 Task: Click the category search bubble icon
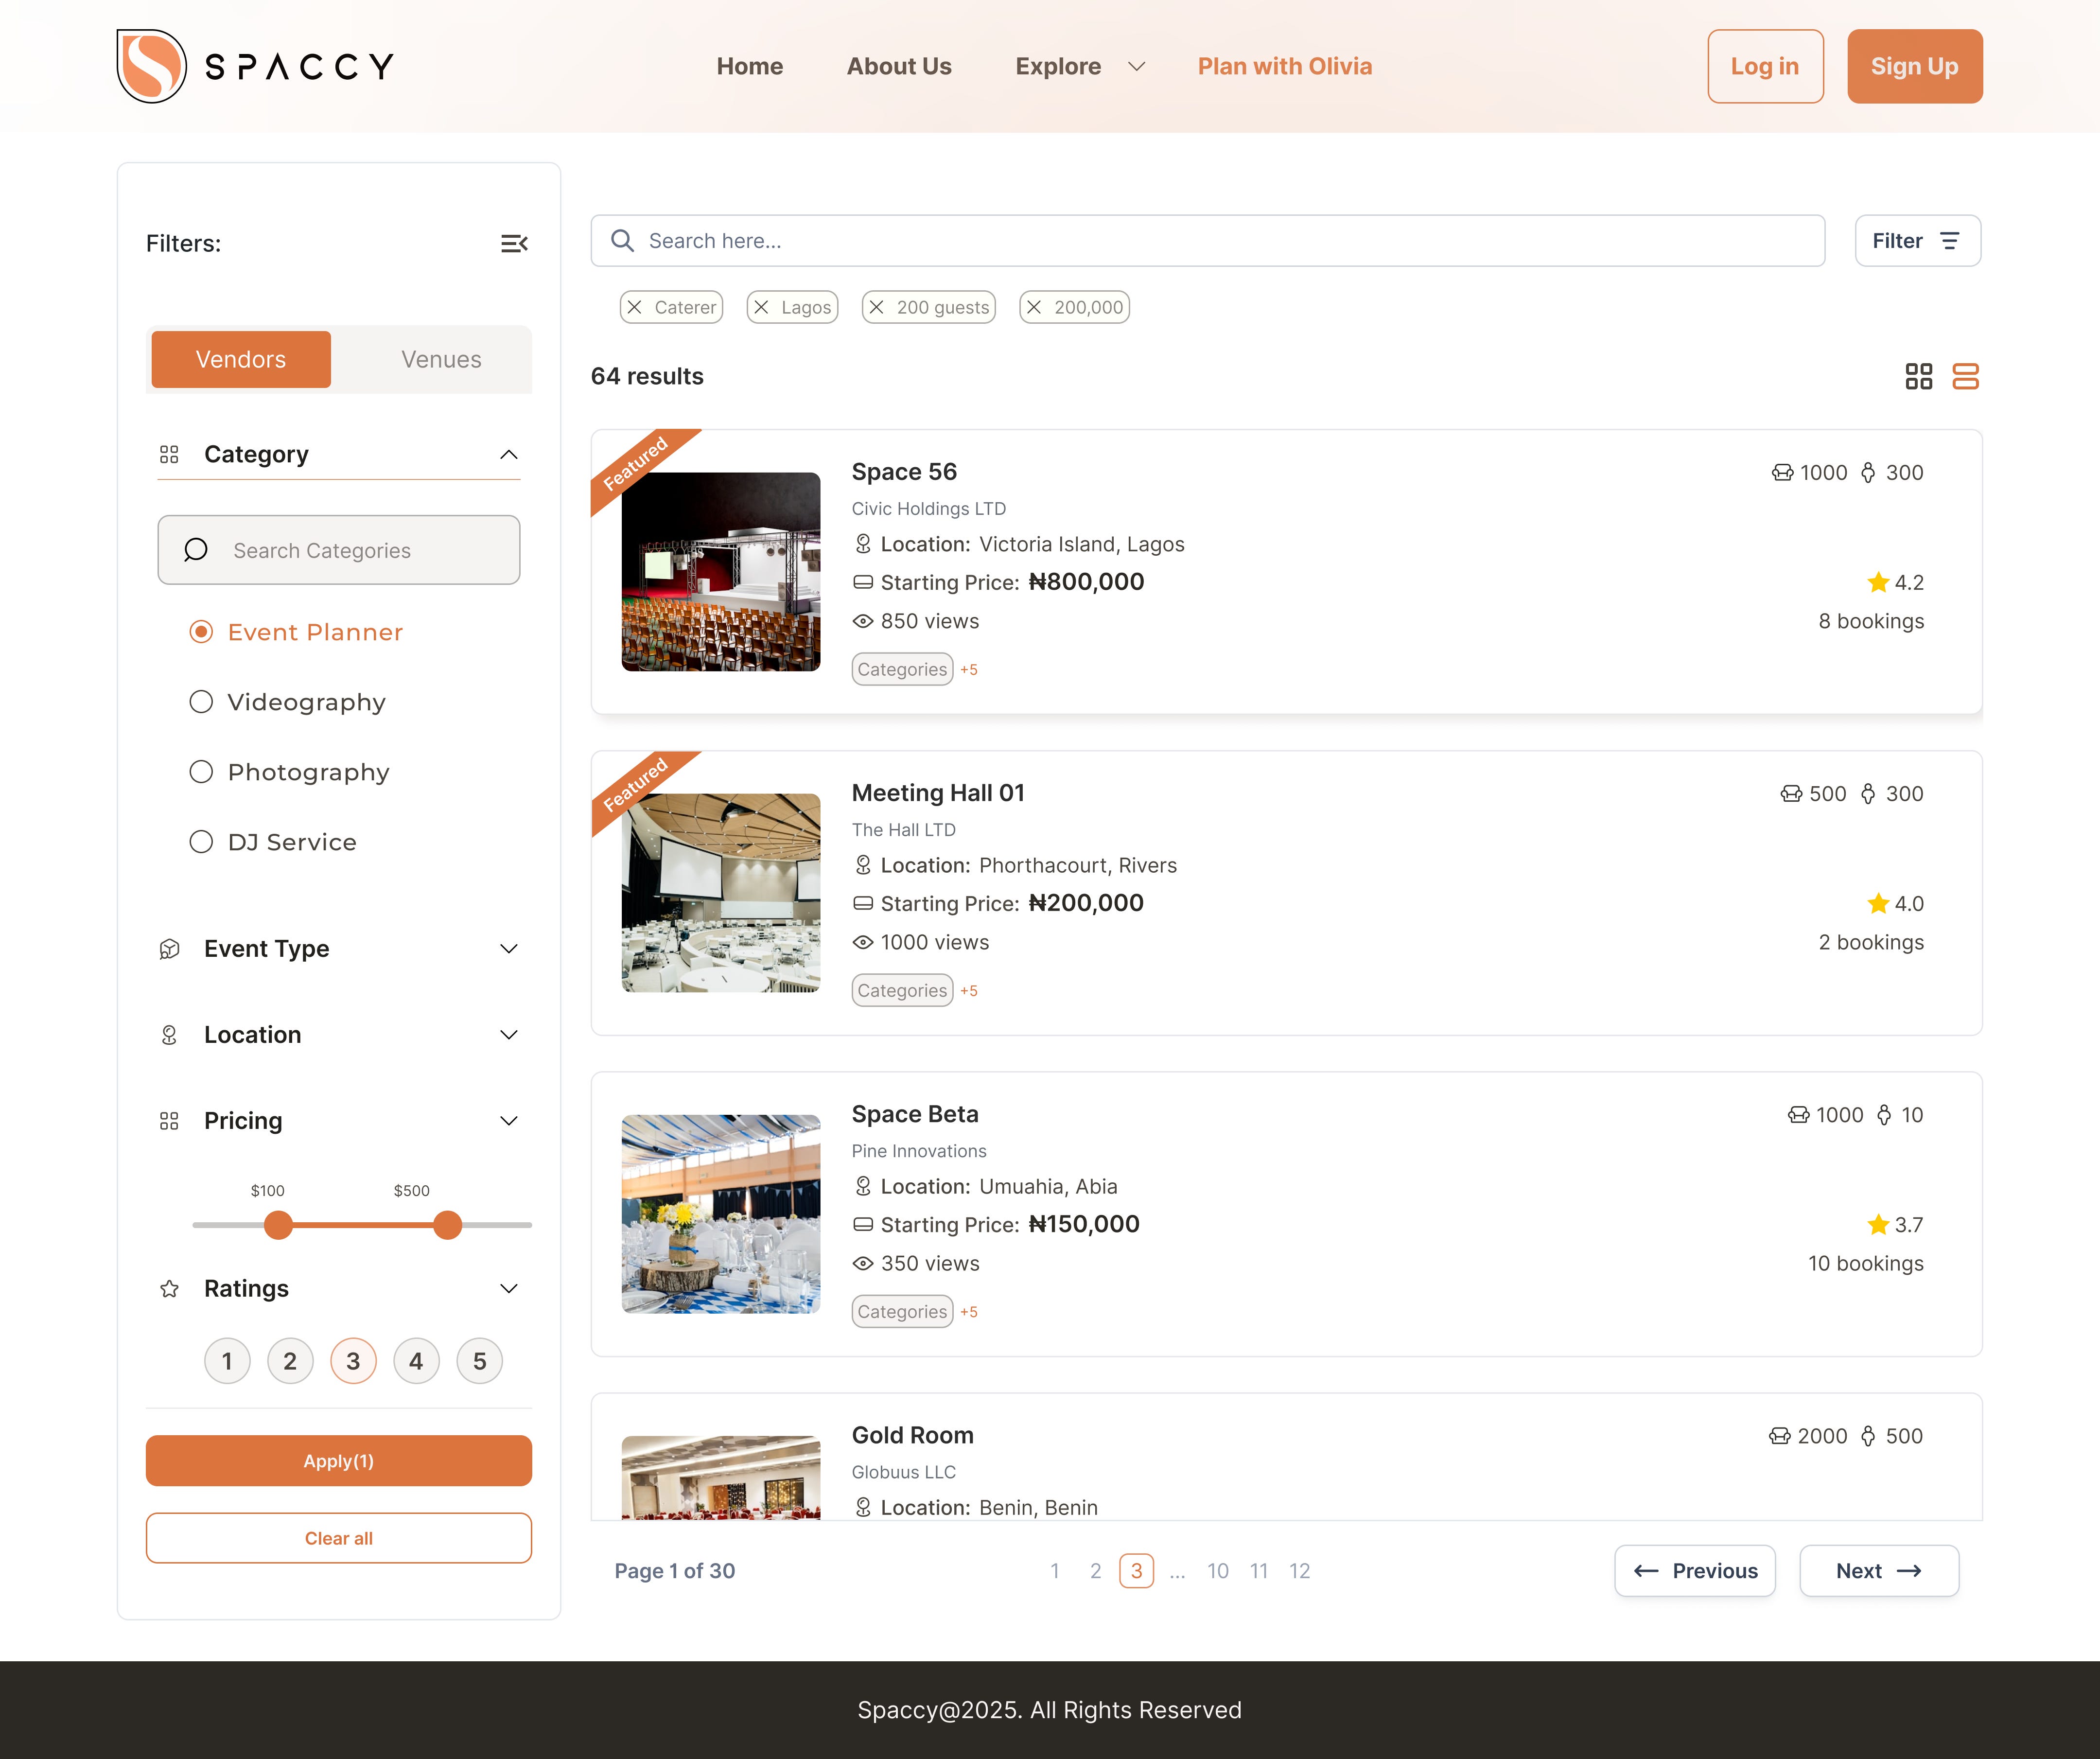click(x=196, y=550)
